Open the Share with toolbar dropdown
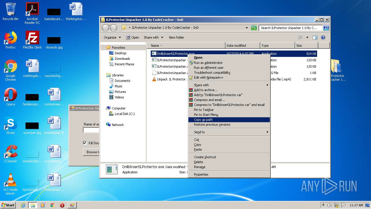Viewport: 371px width, 209px height. pos(154,37)
